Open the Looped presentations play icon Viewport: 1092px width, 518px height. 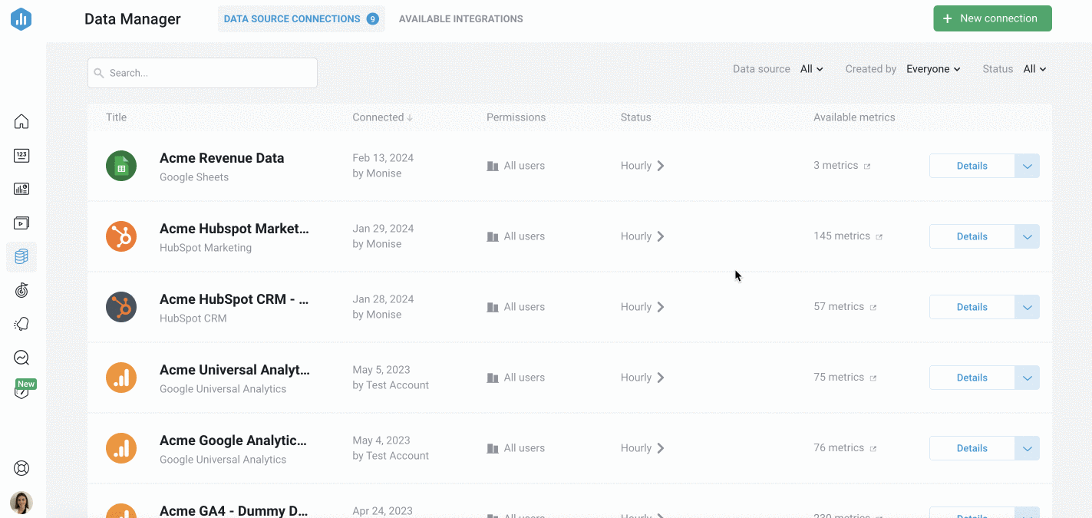point(21,223)
